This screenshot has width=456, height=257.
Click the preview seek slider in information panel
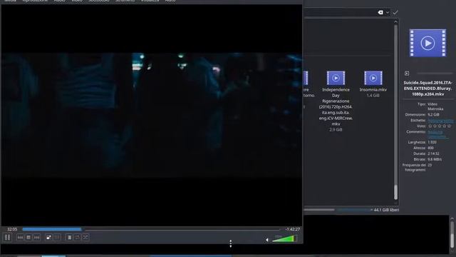(x=435, y=74)
